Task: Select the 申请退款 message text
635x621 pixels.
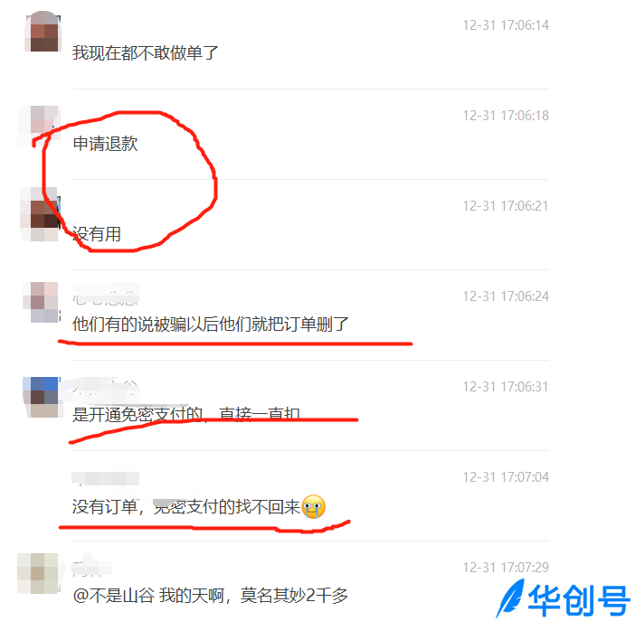Action: 105,144
